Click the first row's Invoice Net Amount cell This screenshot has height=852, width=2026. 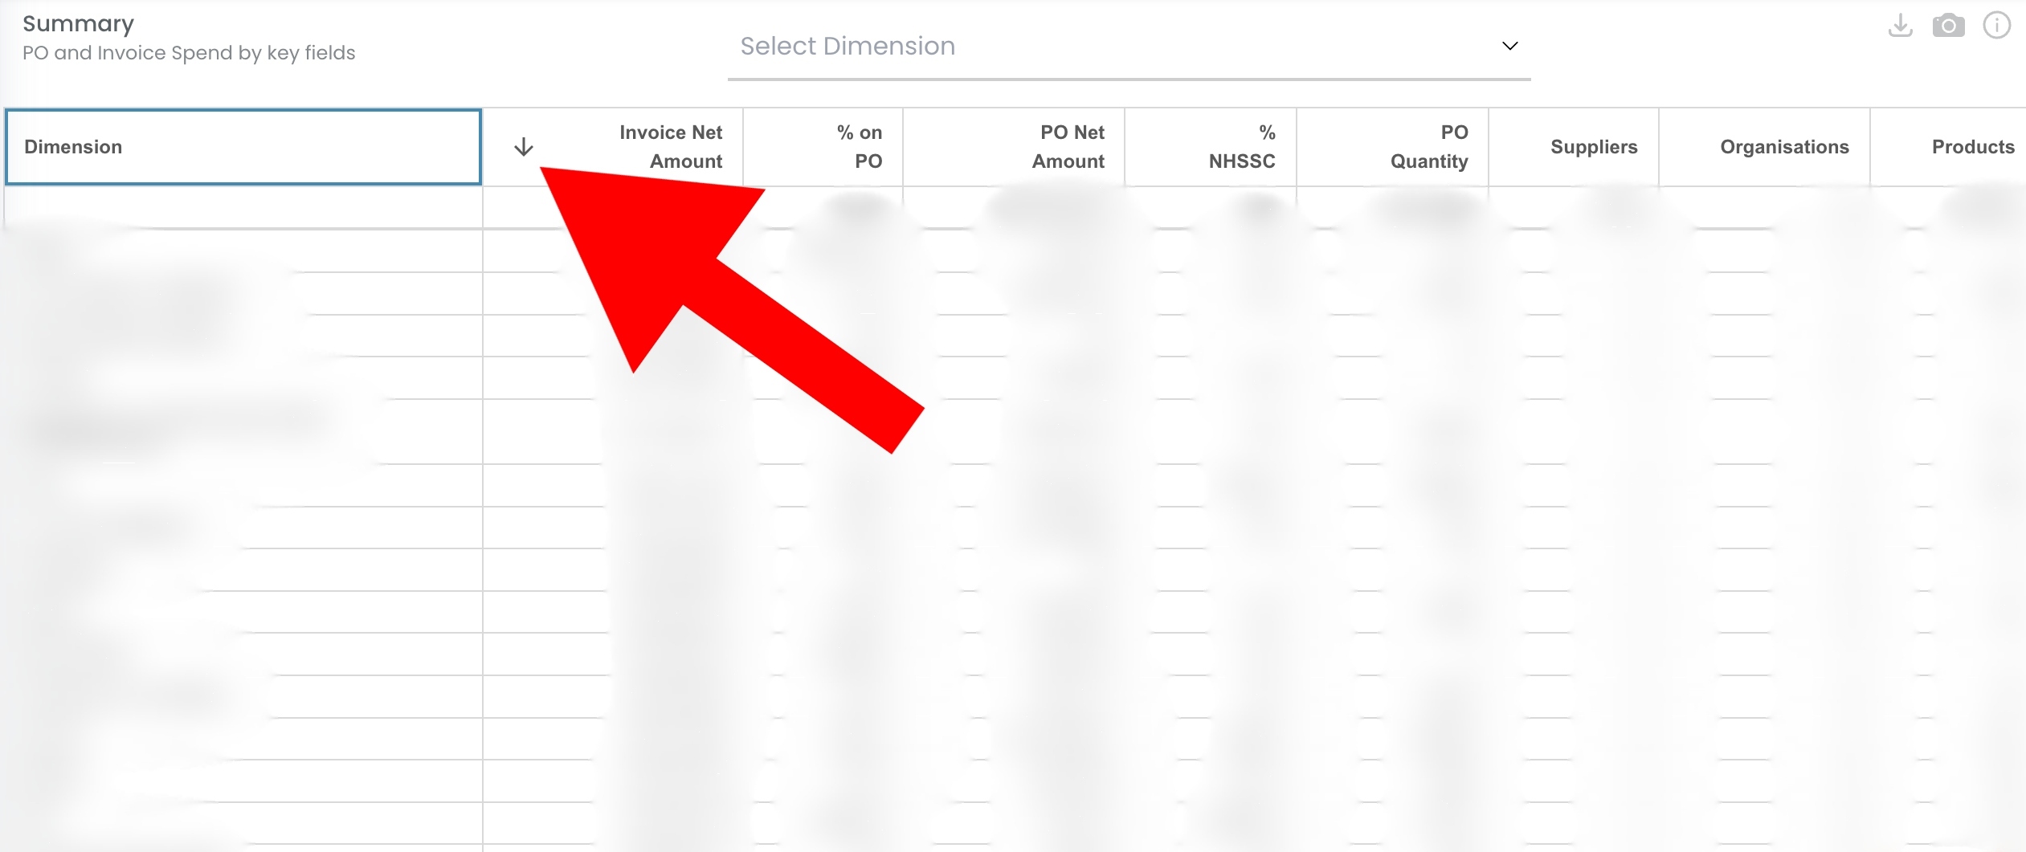[613, 208]
